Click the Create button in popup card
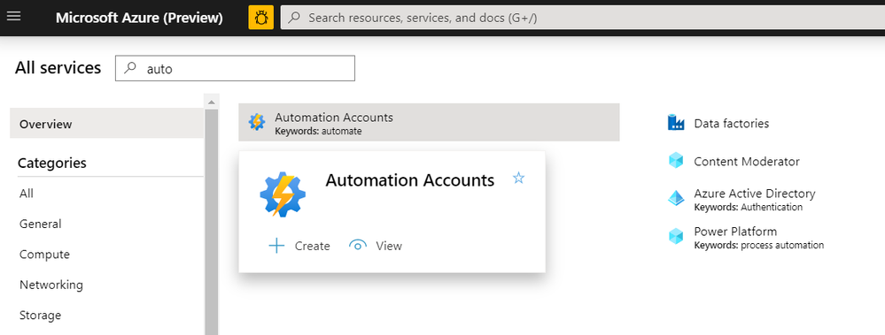Screen dimensions: 885x335 [299, 246]
